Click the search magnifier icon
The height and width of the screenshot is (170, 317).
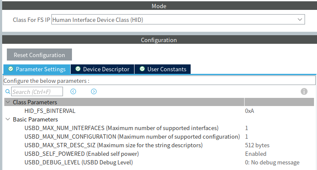point(8,91)
